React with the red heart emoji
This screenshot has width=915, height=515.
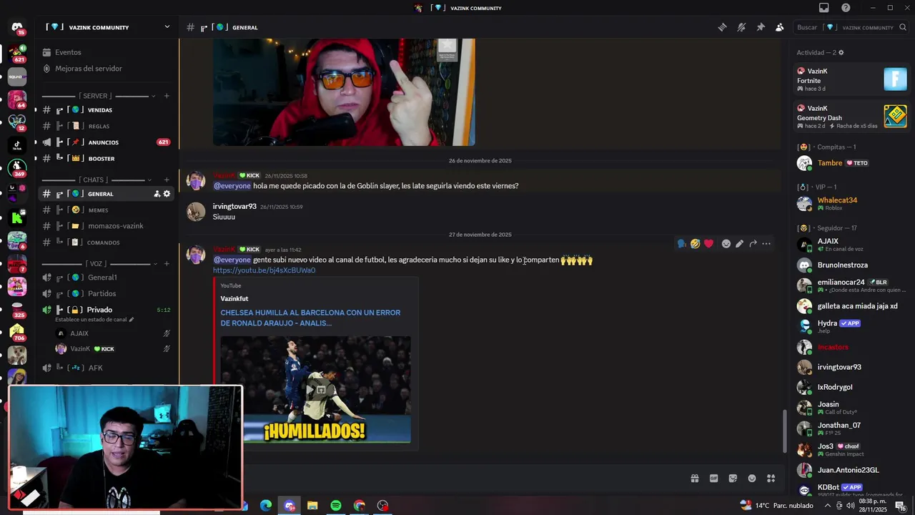(708, 244)
